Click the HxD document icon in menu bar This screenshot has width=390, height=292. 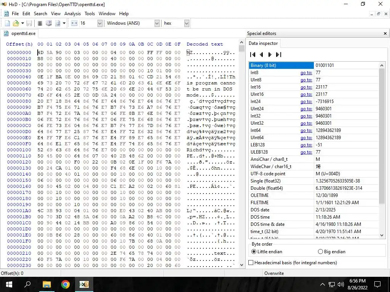[6, 14]
